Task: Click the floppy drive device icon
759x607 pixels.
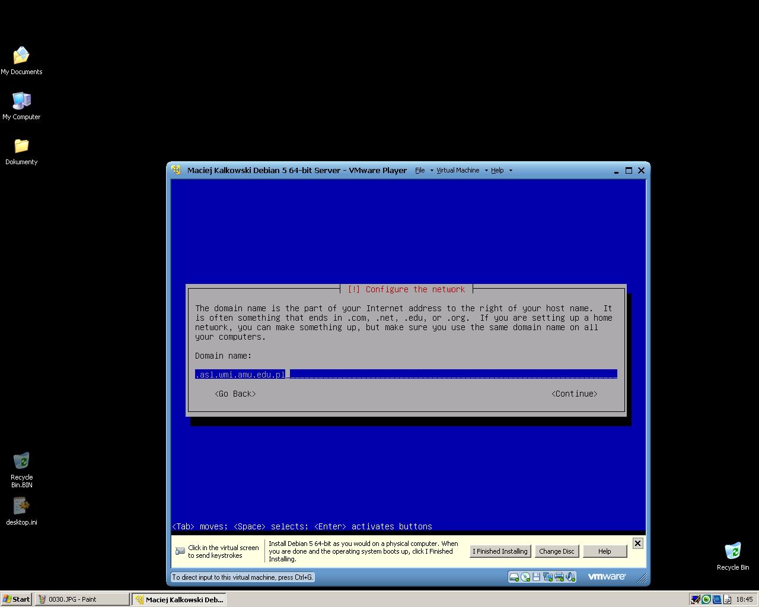Action: 536,577
